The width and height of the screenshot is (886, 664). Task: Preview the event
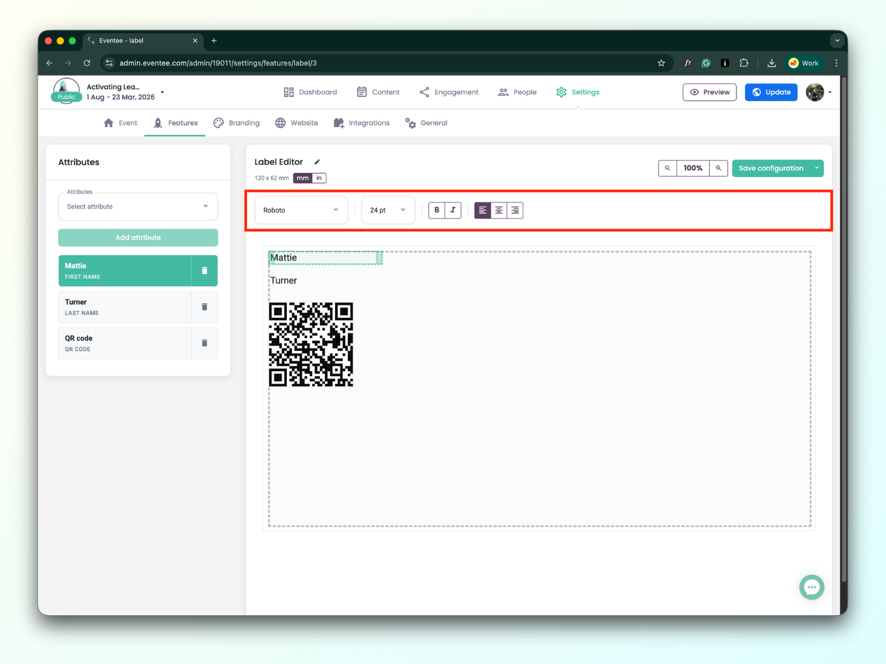(x=709, y=92)
